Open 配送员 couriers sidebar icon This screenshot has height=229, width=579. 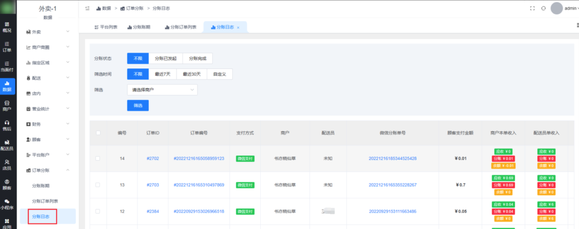point(7,145)
